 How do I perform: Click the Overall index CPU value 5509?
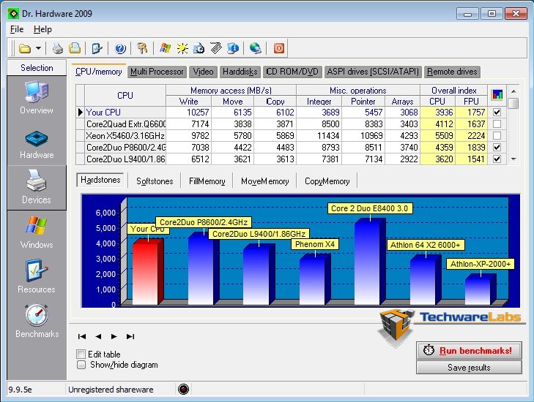coord(437,136)
